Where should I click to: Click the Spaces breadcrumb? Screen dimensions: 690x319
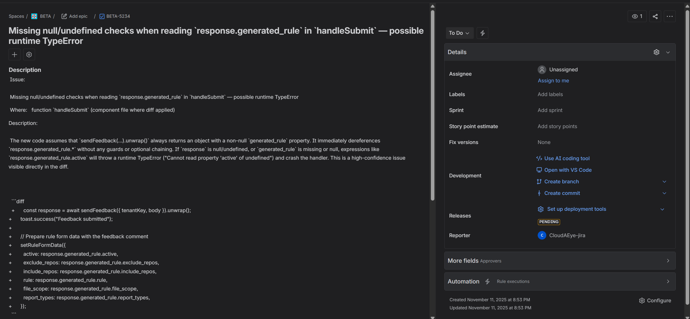pyautogui.click(x=16, y=16)
